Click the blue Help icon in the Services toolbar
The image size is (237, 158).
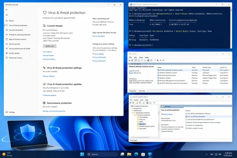148,60
